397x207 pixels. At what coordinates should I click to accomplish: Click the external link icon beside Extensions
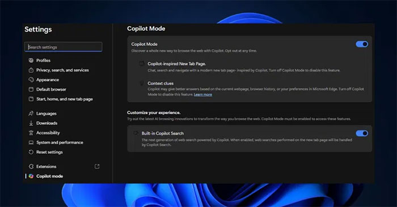click(x=97, y=166)
